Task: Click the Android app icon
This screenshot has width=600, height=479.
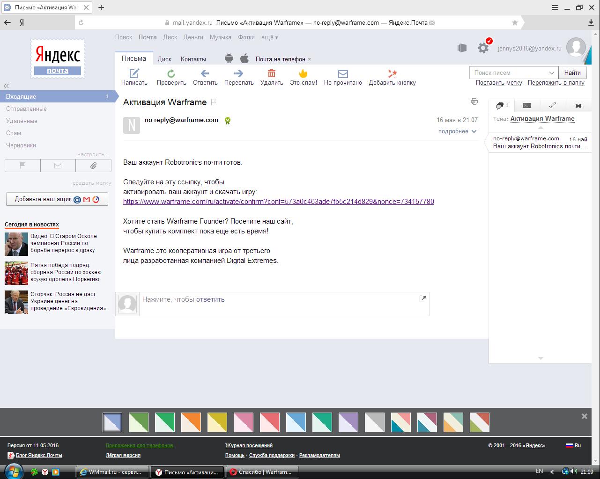Action: click(x=229, y=58)
